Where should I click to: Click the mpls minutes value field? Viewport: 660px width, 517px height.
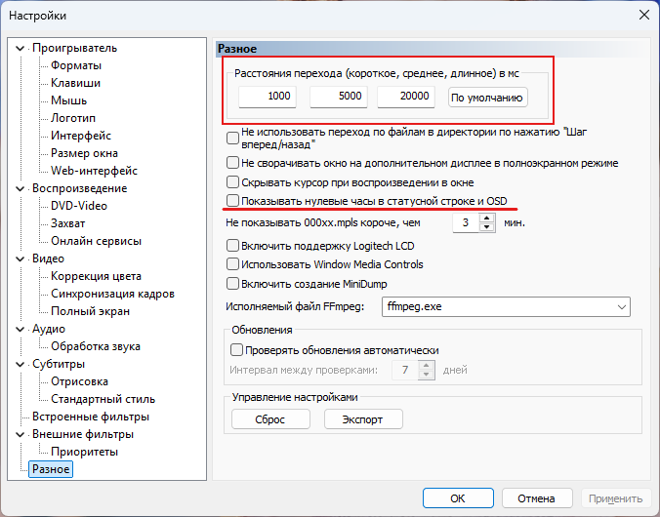click(x=466, y=222)
